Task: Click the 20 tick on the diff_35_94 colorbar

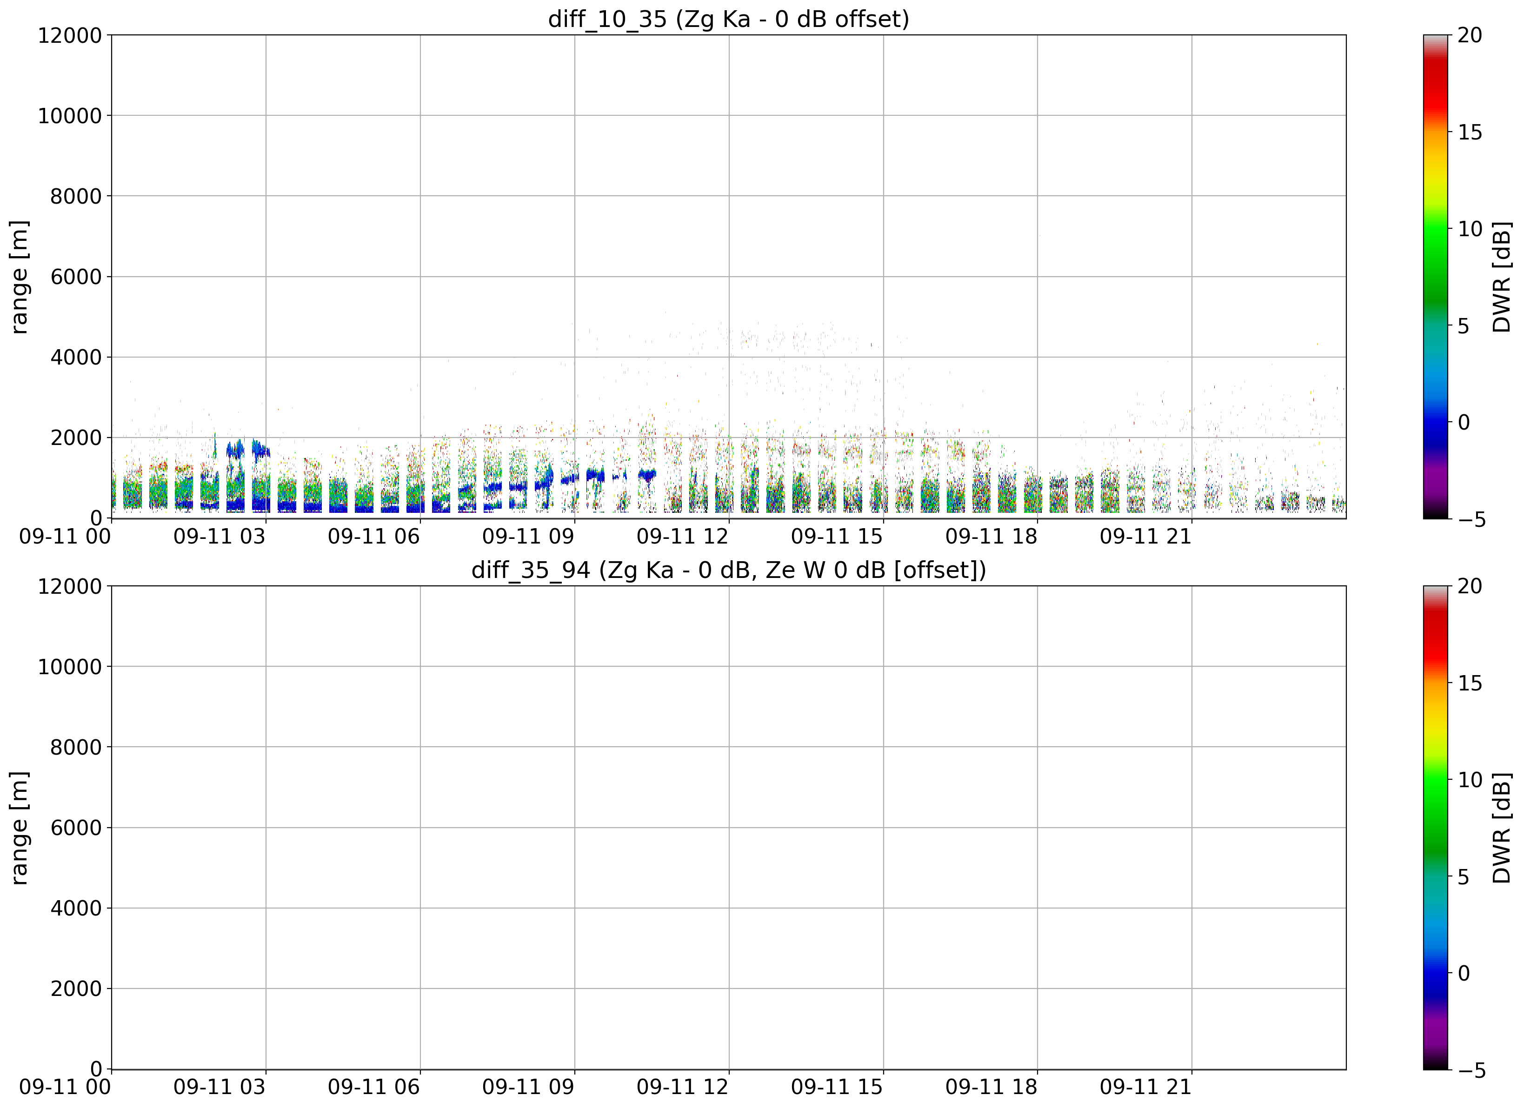Action: click(1470, 586)
